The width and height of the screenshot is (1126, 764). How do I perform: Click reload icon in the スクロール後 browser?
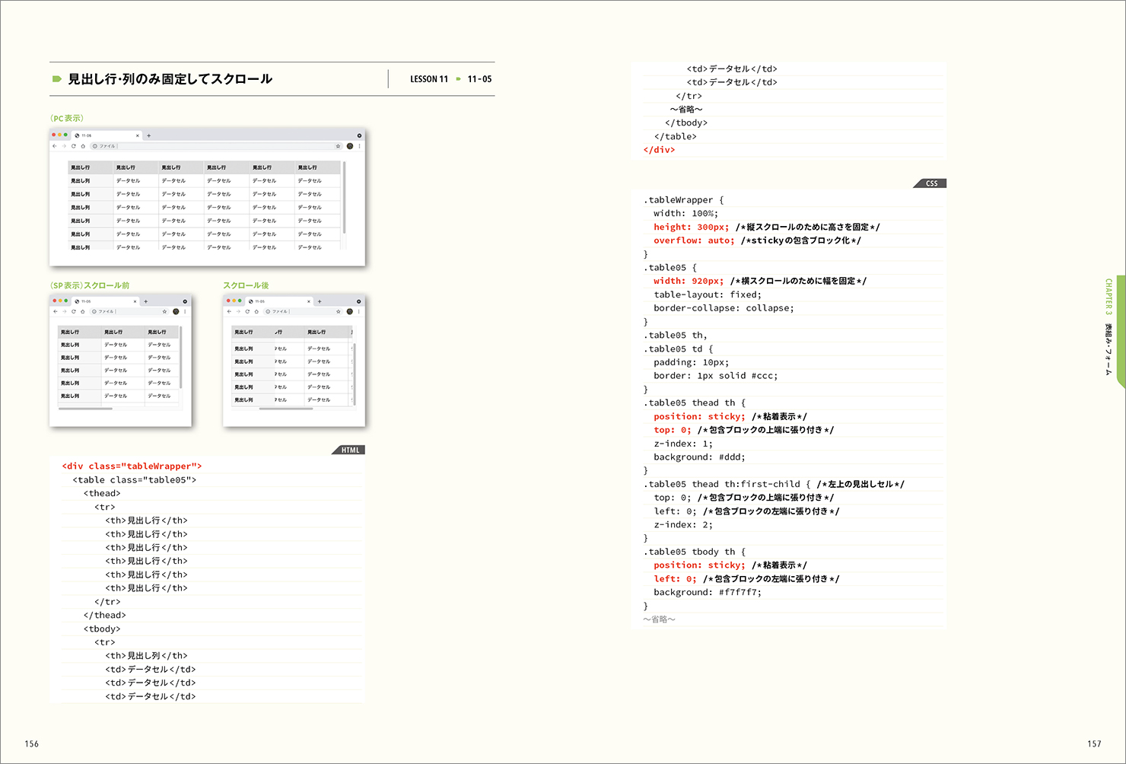pyautogui.click(x=247, y=311)
